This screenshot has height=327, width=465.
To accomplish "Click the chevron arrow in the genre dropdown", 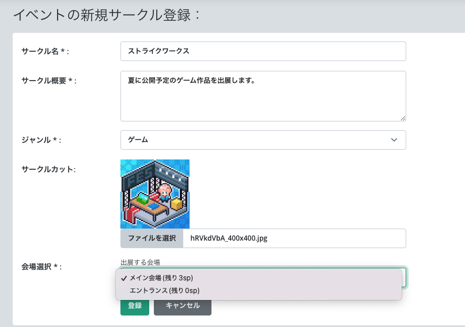I will [394, 140].
